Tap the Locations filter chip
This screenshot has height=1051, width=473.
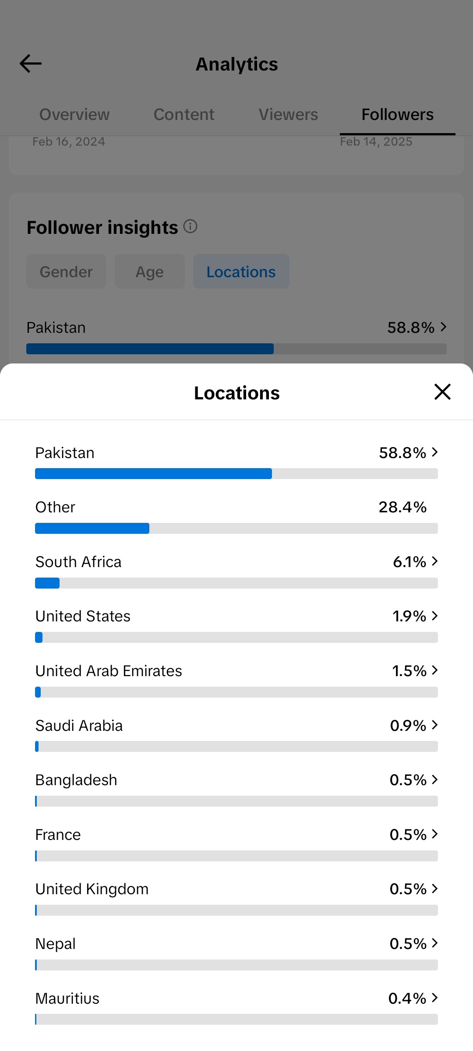click(x=241, y=272)
